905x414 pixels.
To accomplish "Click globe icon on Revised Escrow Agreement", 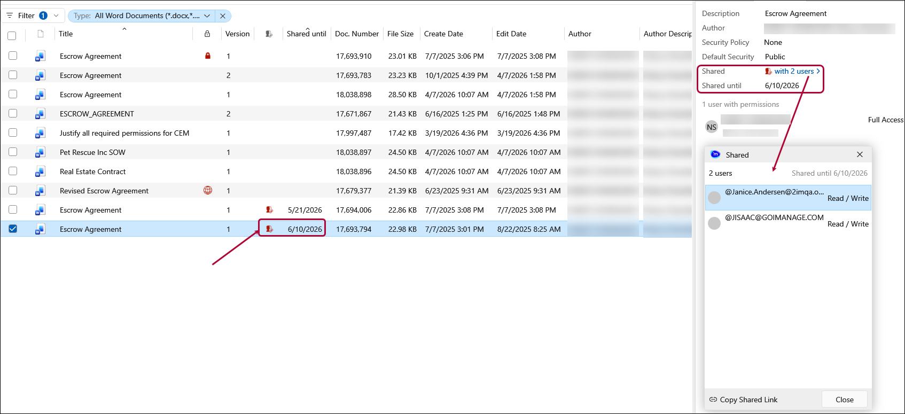I will point(208,190).
